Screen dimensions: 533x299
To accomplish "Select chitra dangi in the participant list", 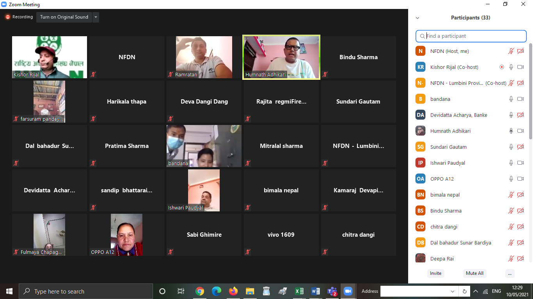I will pyautogui.click(x=444, y=227).
